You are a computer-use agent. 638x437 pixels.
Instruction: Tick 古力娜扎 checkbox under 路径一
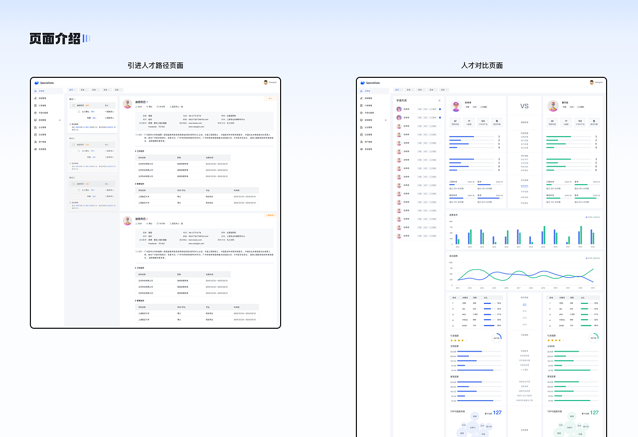pyautogui.click(x=79, y=112)
